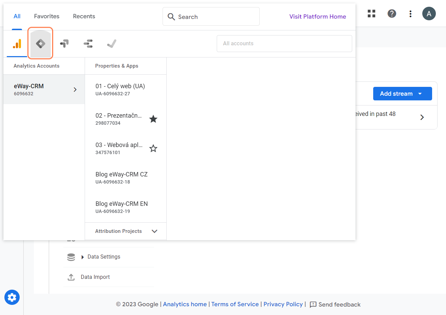
Task: Click Visit Platform Home link
Action: (x=318, y=17)
